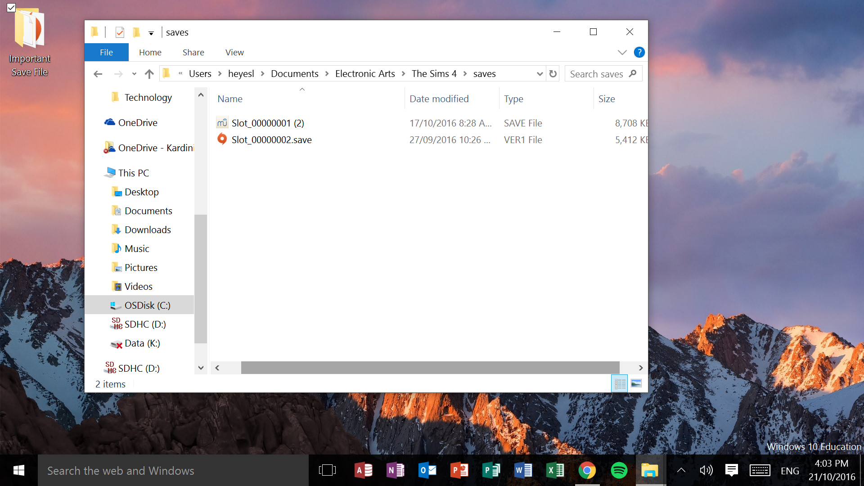Image resolution: width=864 pixels, height=486 pixels.
Task: Show hidden system tray icons
Action: coord(681,470)
